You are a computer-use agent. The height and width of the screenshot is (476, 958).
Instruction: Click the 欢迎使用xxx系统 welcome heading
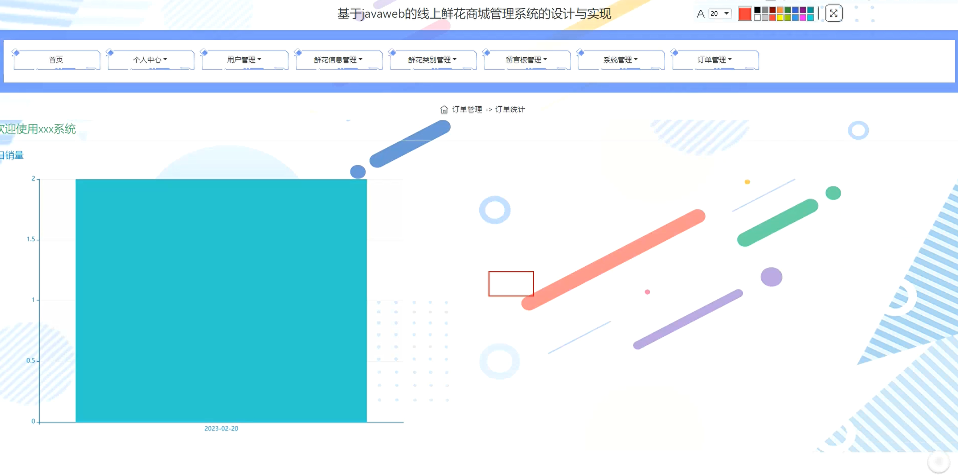(38, 129)
